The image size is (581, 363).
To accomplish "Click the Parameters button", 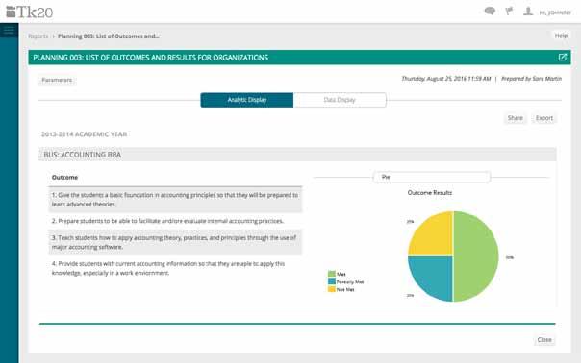I will pos(57,80).
